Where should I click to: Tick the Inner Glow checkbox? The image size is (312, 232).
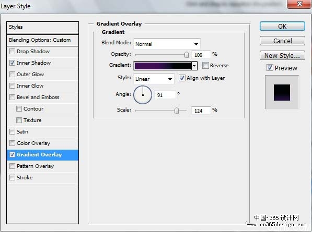tap(12, 86)
